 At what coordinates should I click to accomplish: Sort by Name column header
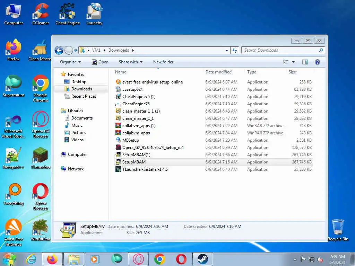(158, 72)
